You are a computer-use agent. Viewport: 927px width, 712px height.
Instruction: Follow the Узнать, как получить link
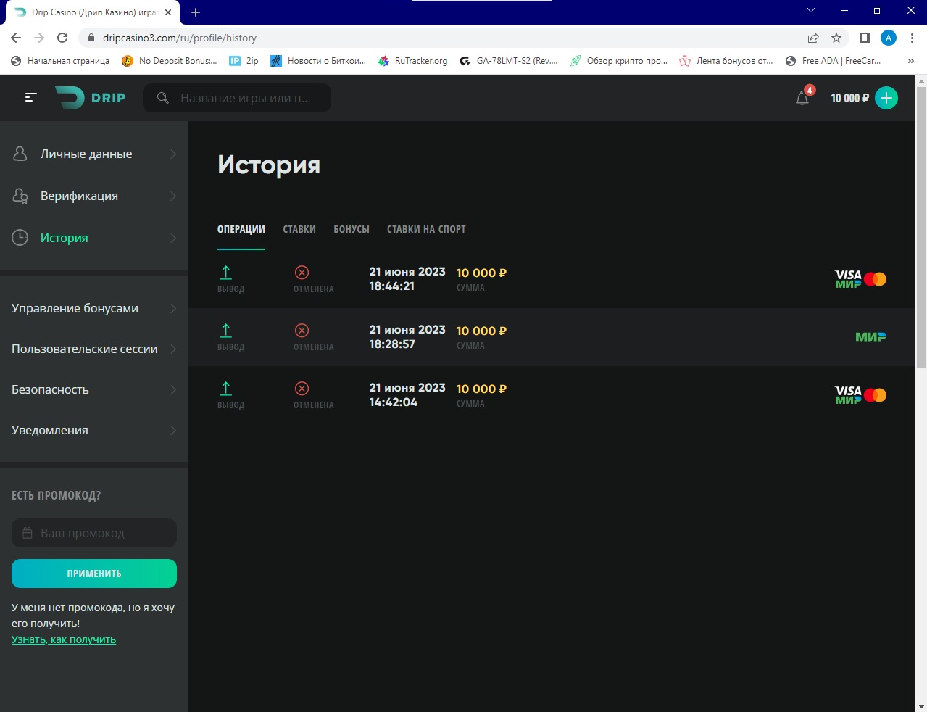pyautogui.click(x=64, y=639)
